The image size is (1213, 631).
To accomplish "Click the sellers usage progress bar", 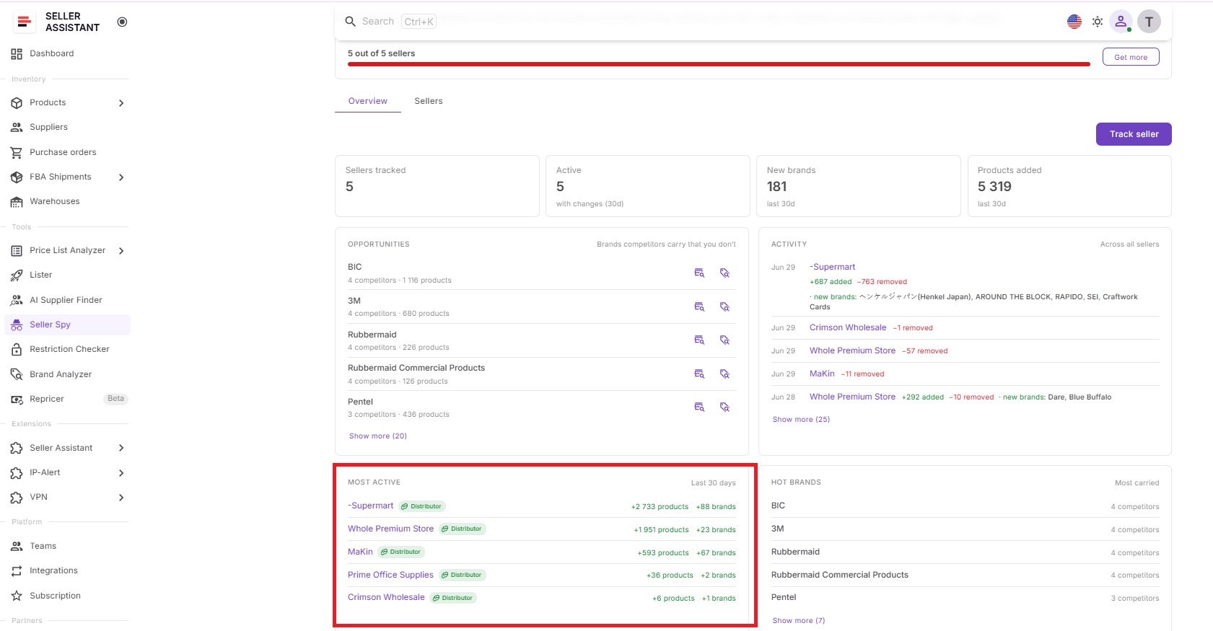I will [719, 64].
